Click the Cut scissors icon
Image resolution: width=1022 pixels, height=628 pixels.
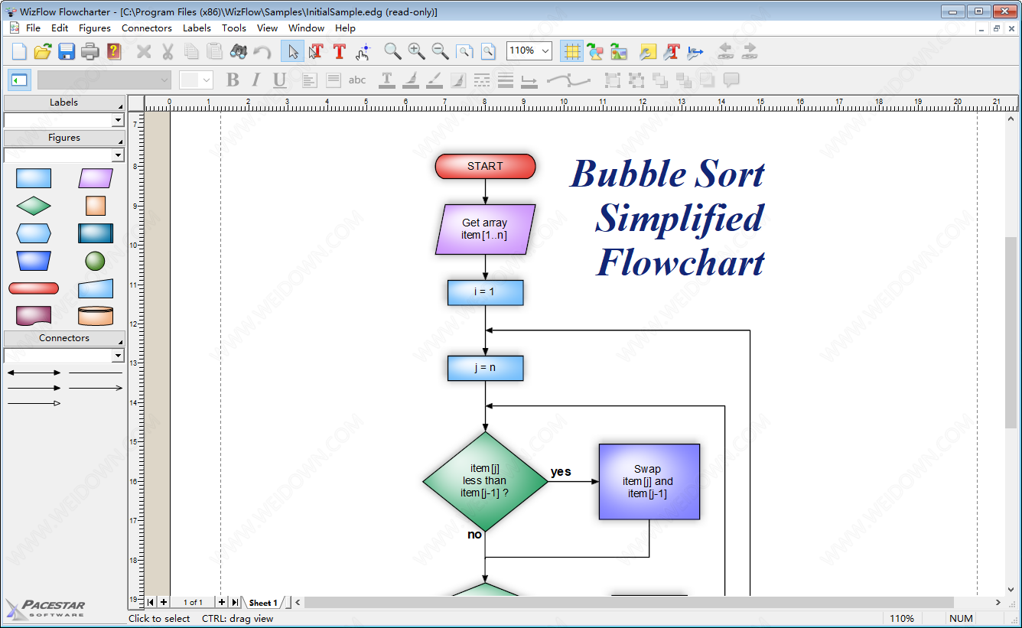point(168,51)
